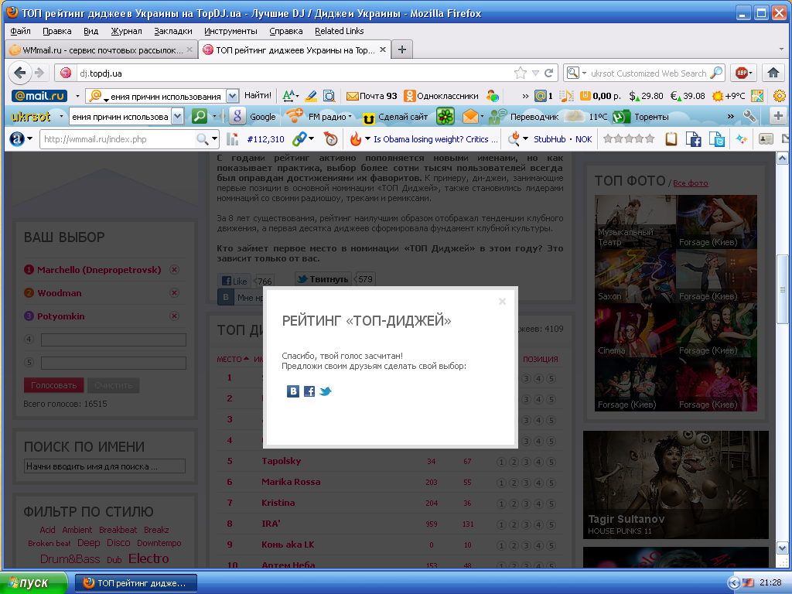The image size is (792, 594).
Task: Open Google shortcut in ukrsot toolbar
Action: [253, 117]
